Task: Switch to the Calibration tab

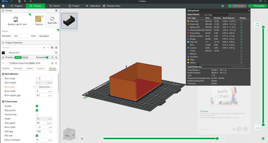Action: (x=93, y=6)
